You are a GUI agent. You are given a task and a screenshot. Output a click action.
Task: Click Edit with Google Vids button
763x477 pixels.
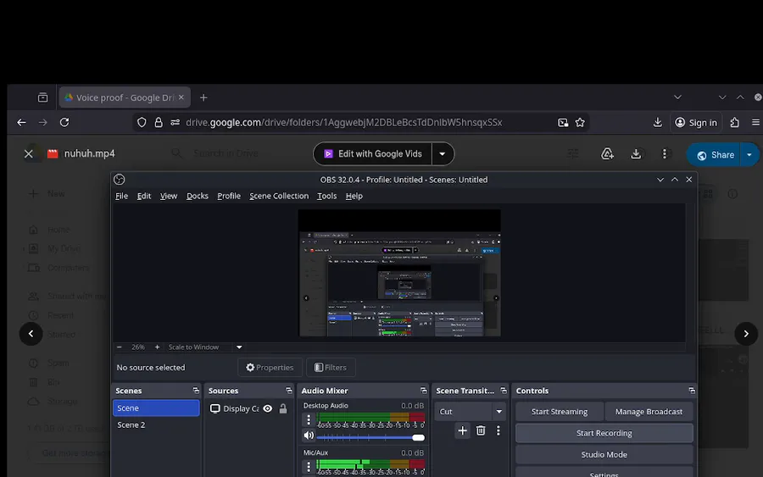coord(373,153)
